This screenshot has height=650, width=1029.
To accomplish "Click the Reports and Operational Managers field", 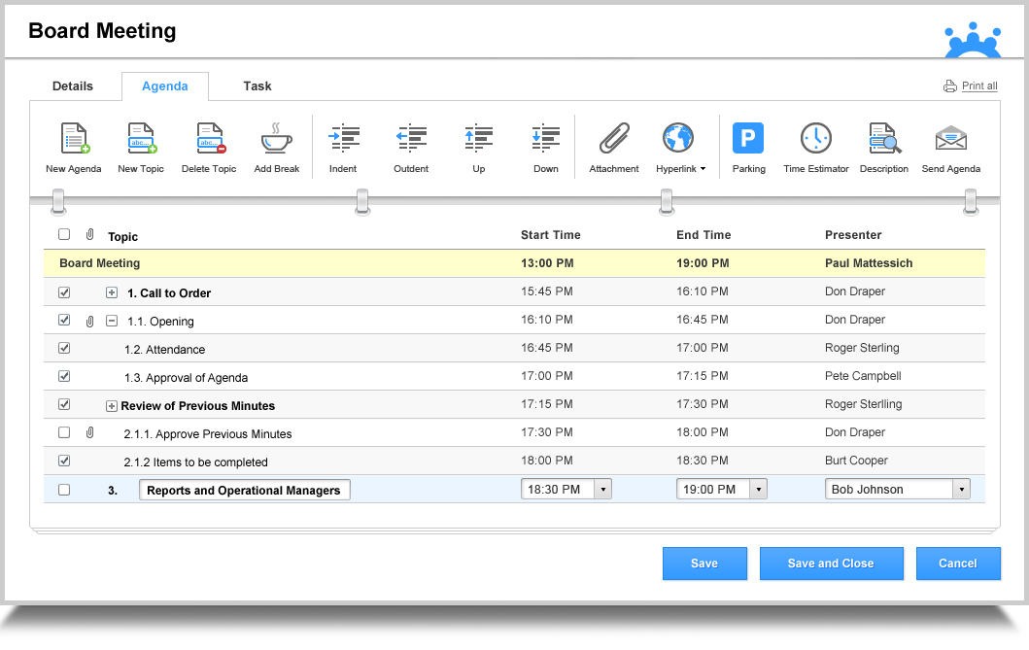I will [244, 491].
